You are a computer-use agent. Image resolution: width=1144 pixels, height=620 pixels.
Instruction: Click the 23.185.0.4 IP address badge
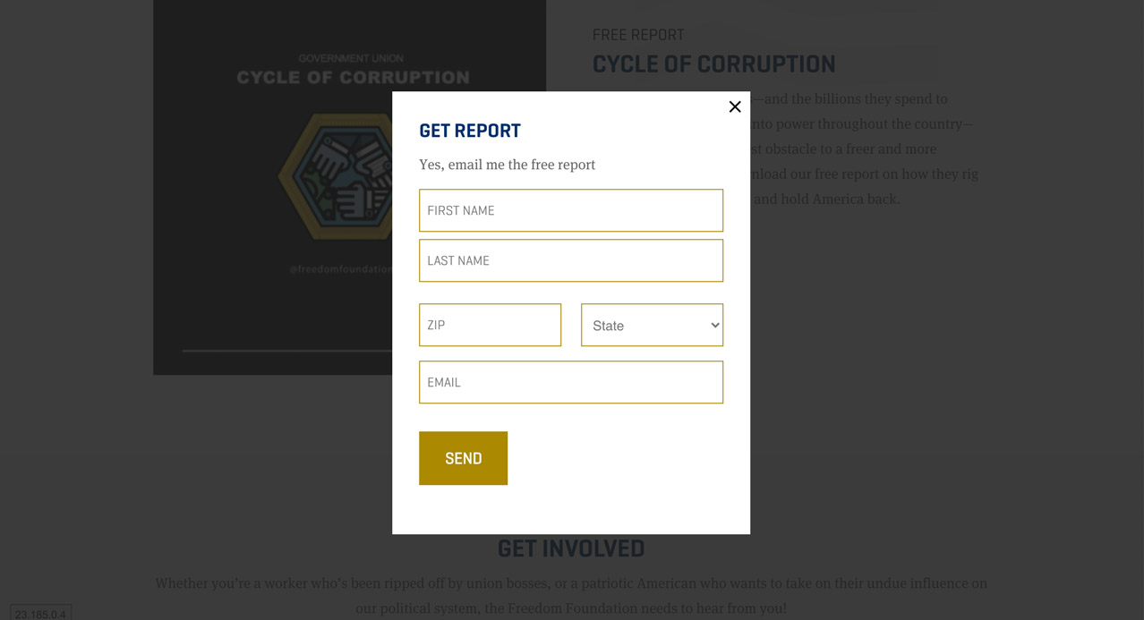[x=40, y=614]
